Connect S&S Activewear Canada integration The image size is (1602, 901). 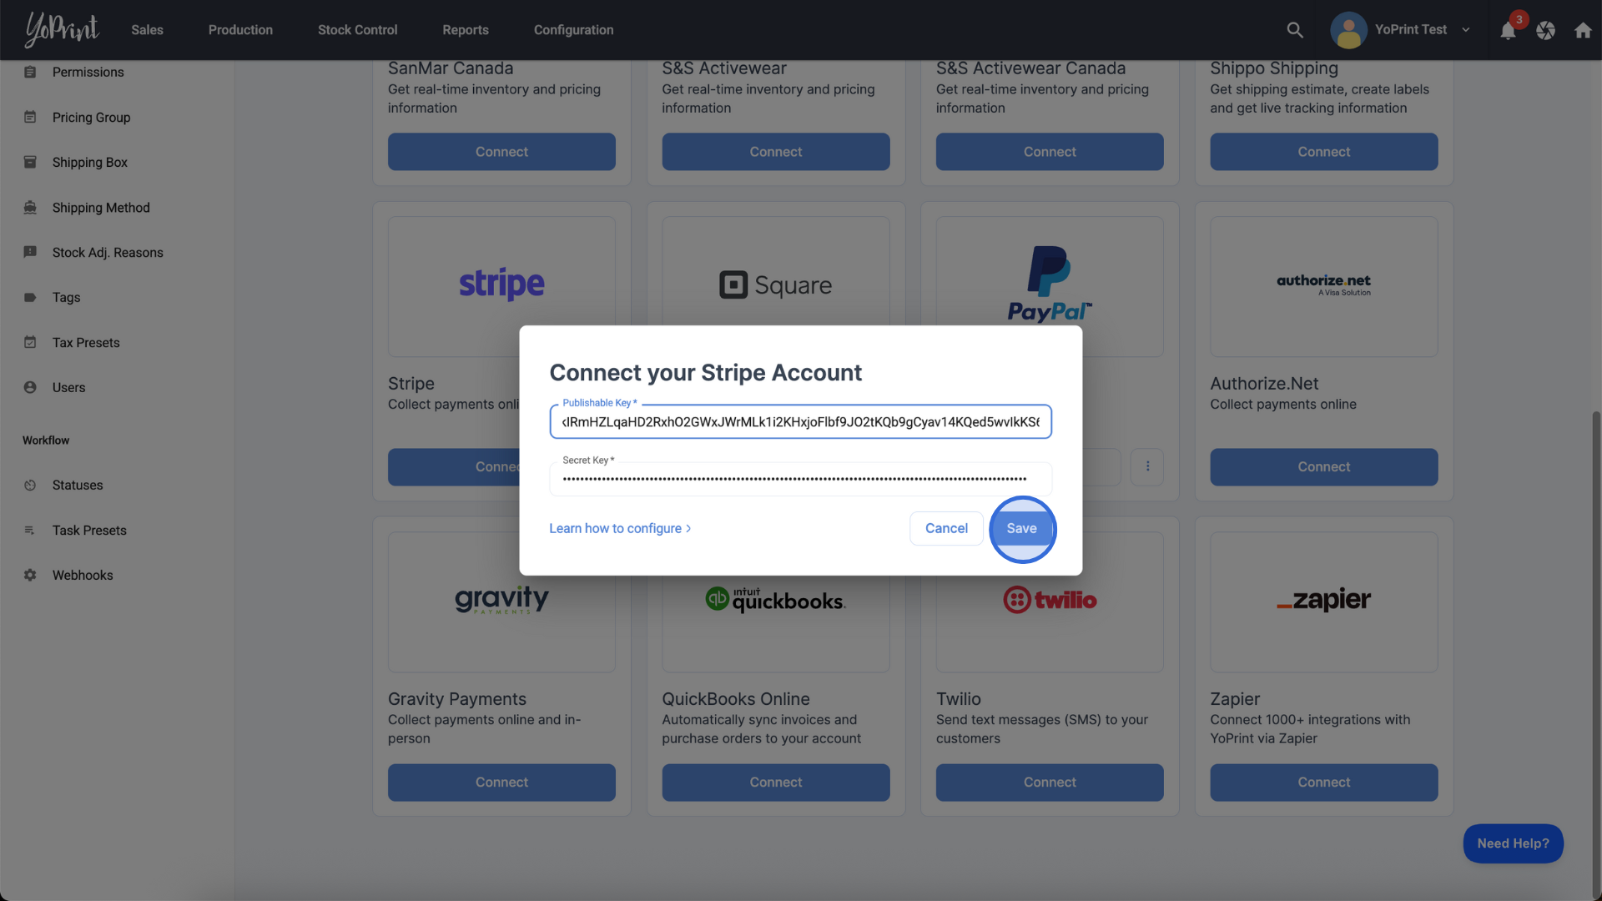1050,152
